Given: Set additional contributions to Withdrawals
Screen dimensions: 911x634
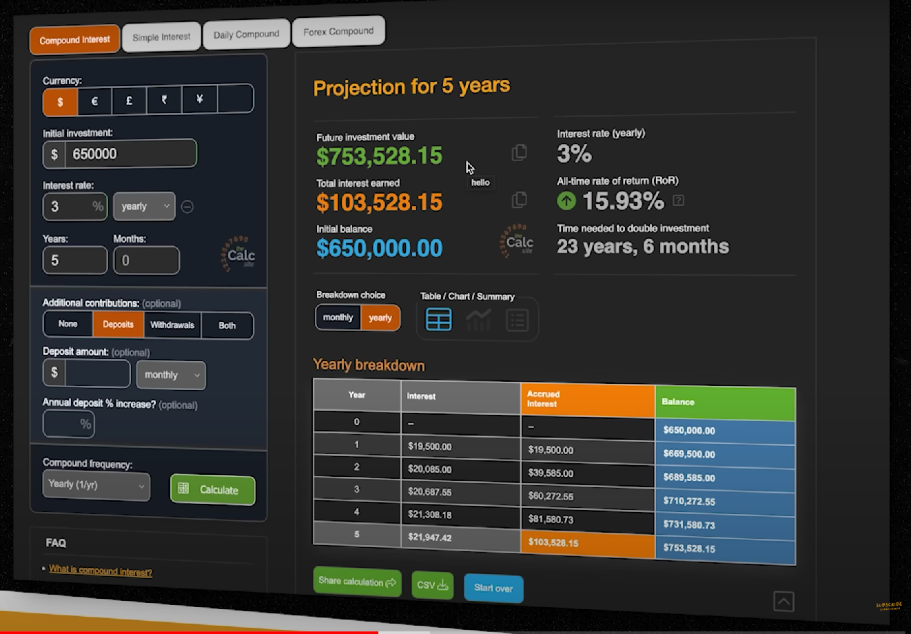Looking at the screenshot, I should point(172,325).
